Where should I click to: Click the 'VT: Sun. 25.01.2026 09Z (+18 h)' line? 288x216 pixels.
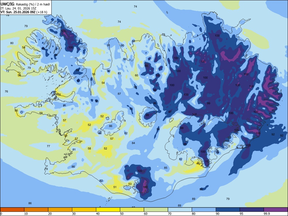(24, 12)
